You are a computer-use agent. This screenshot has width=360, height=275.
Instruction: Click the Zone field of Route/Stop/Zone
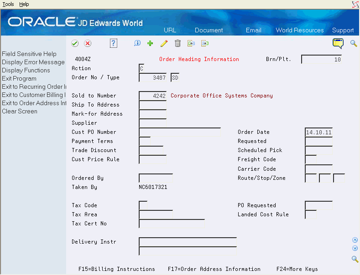339,178
